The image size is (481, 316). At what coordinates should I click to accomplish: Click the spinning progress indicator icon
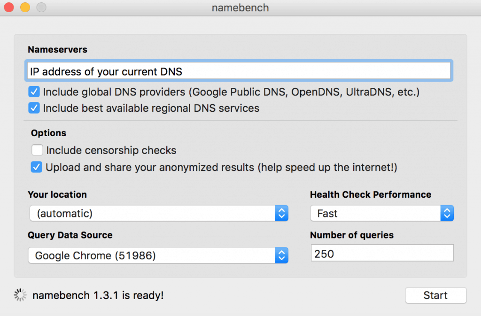[x=20, y=295]
